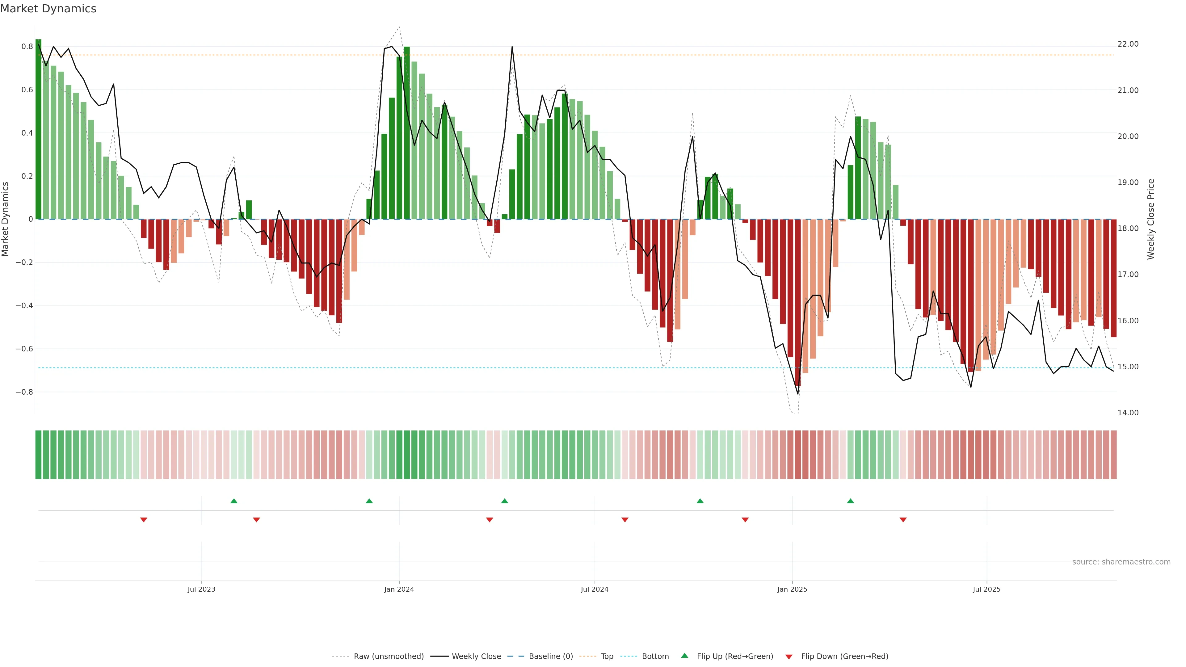Toggle Weekly Close legend entry
The image size is (1186, 667).
click(x=476, y=657)
